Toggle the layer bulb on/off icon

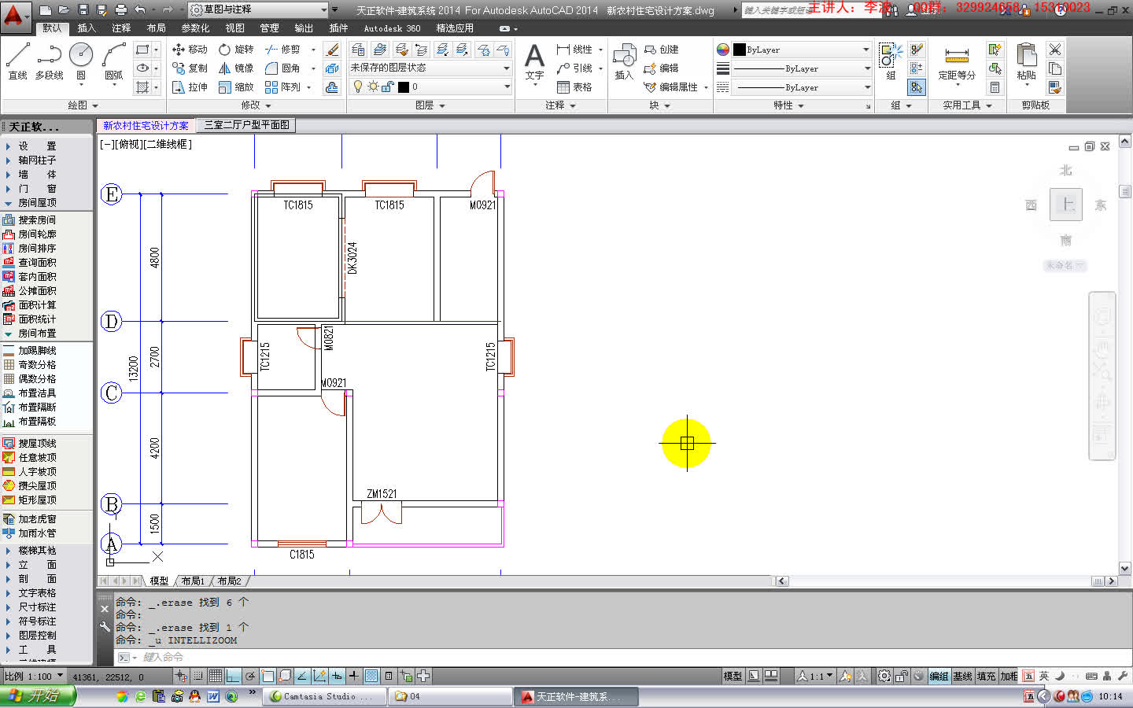point(358,87)
